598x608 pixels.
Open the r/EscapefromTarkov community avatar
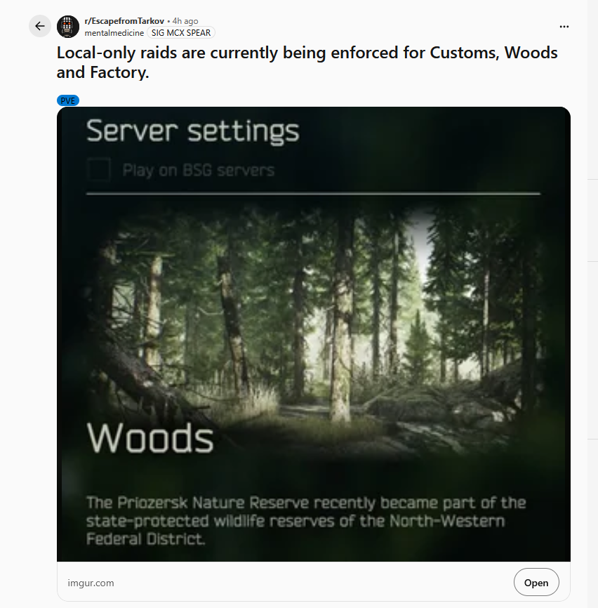click(68, 27)
